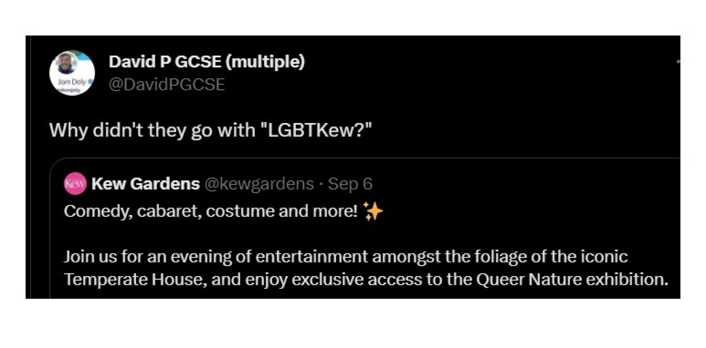Screen dimensions: 706x348
Task: Open the Kew Gardens account name link
Action: click(x=145, y=184)
